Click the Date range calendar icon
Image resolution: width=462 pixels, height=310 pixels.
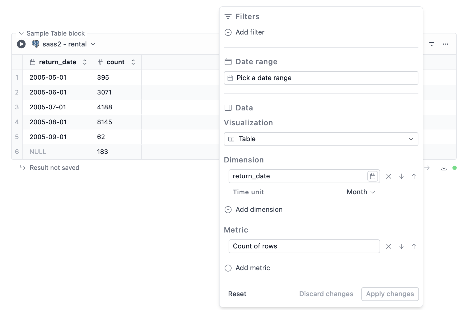point(228,62)
